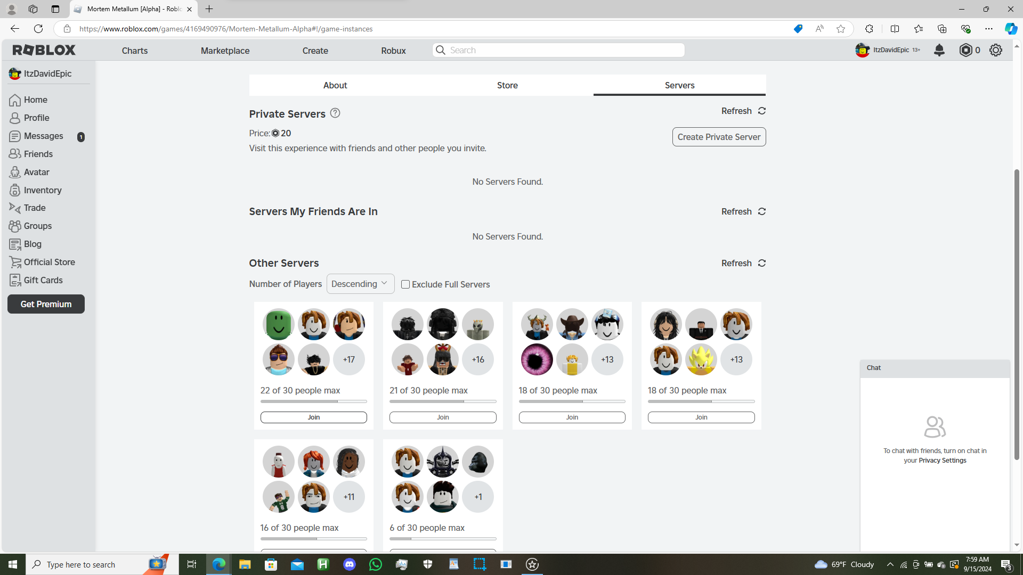Open browser Split screen icon
Viewport: 1023px width, 575px height.
[x=895, y=29]
